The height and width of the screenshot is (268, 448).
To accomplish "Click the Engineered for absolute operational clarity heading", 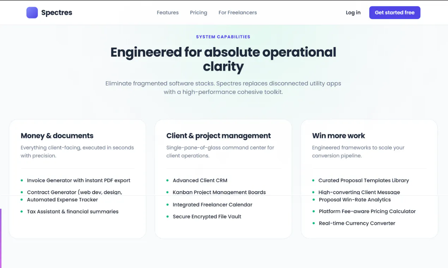I will [x=223, y=59].
